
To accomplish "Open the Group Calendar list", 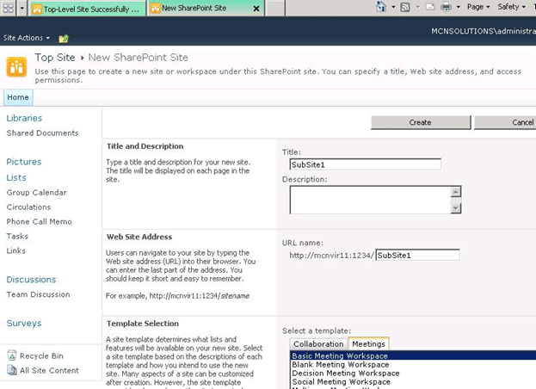I will click(x=37, y=193).
